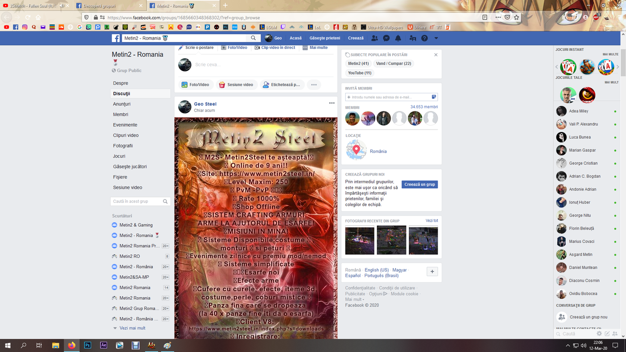Select the Vand / Cumpar (22) topic
The height and width of the screenshot is (352, 626).
coord(394,64)
